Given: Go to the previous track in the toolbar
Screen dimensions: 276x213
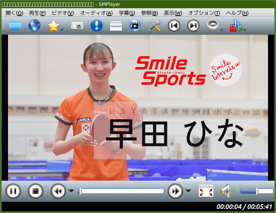Looking at the screenshot, I should pos(174,26).
